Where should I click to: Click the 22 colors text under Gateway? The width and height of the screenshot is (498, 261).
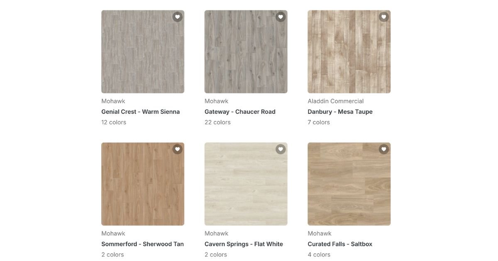[x=217, y=122]
